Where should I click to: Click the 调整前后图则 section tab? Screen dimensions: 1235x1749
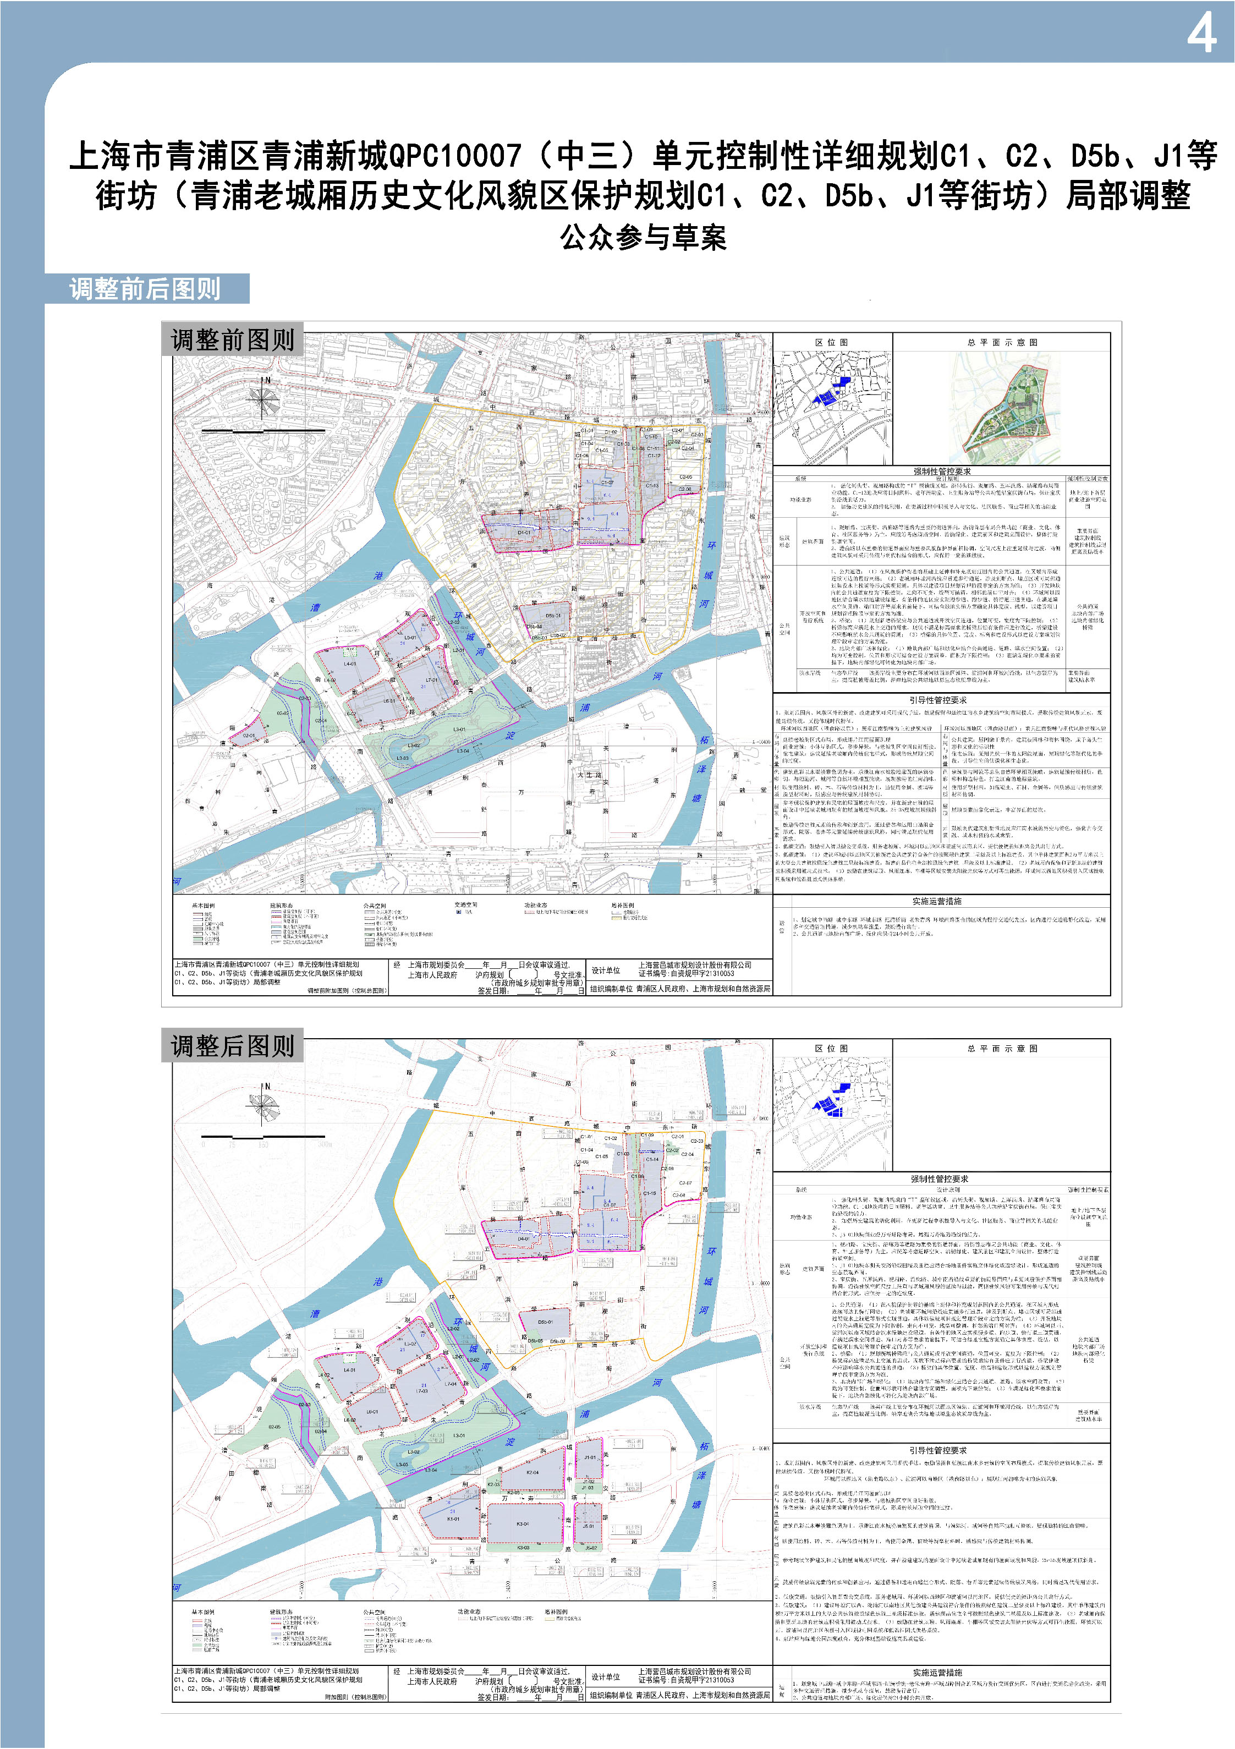[x=146, y=289]
